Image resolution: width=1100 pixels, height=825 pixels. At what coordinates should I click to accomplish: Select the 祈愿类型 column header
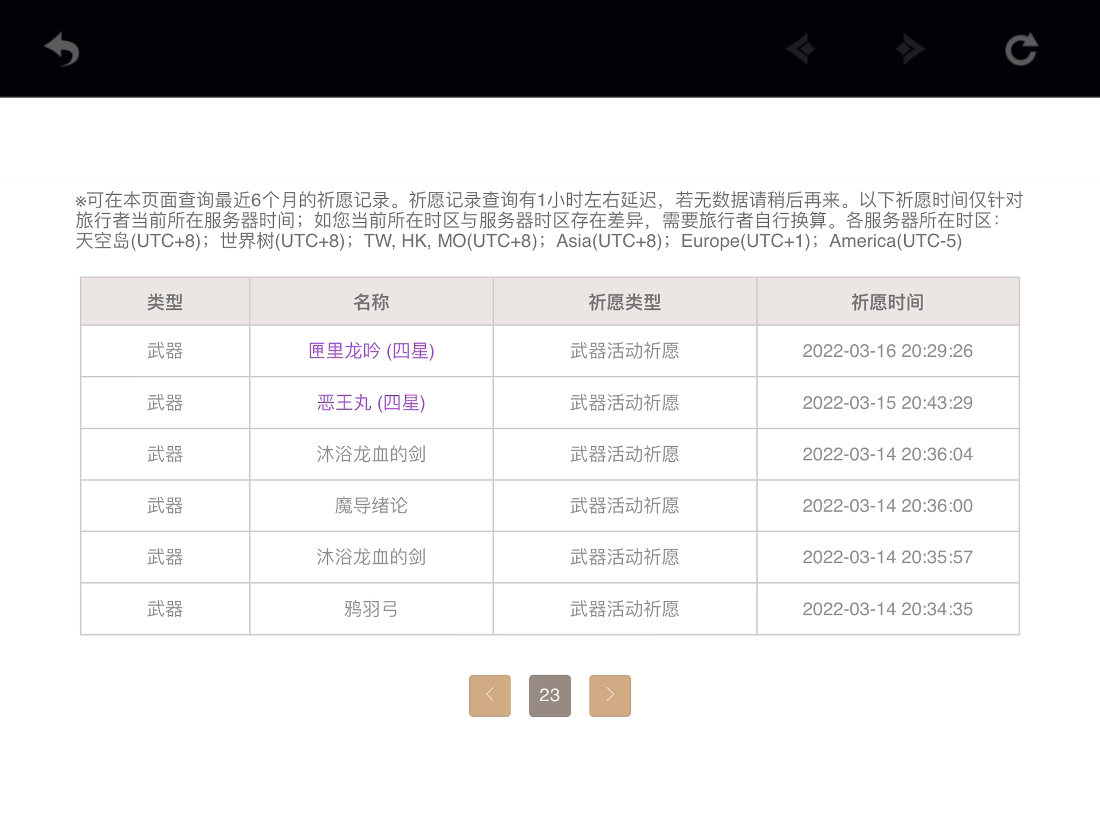tap(624, 302)
